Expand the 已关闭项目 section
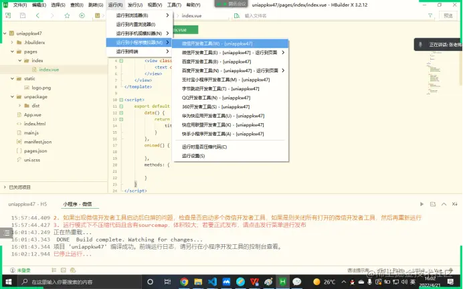The width and height of the screenshot is (463, 289). [x=5, y=187]
